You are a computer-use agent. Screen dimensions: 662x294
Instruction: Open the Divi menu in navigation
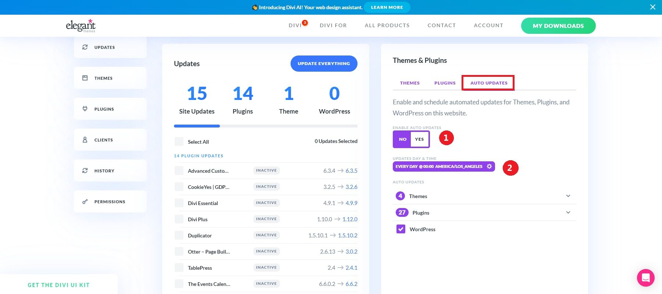(x=295, y=25)
